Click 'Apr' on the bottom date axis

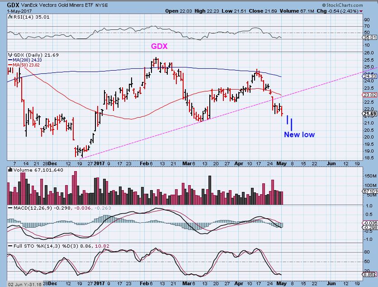pos(239,283)
